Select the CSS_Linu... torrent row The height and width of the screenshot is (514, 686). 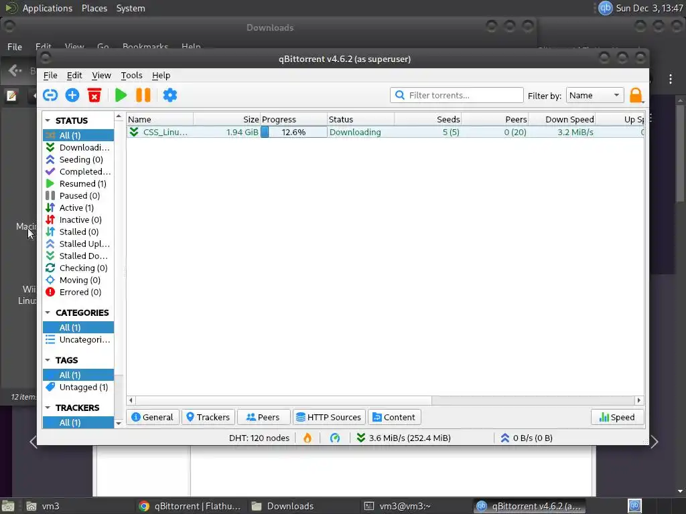pyautogui.click(x=385, y=132)
